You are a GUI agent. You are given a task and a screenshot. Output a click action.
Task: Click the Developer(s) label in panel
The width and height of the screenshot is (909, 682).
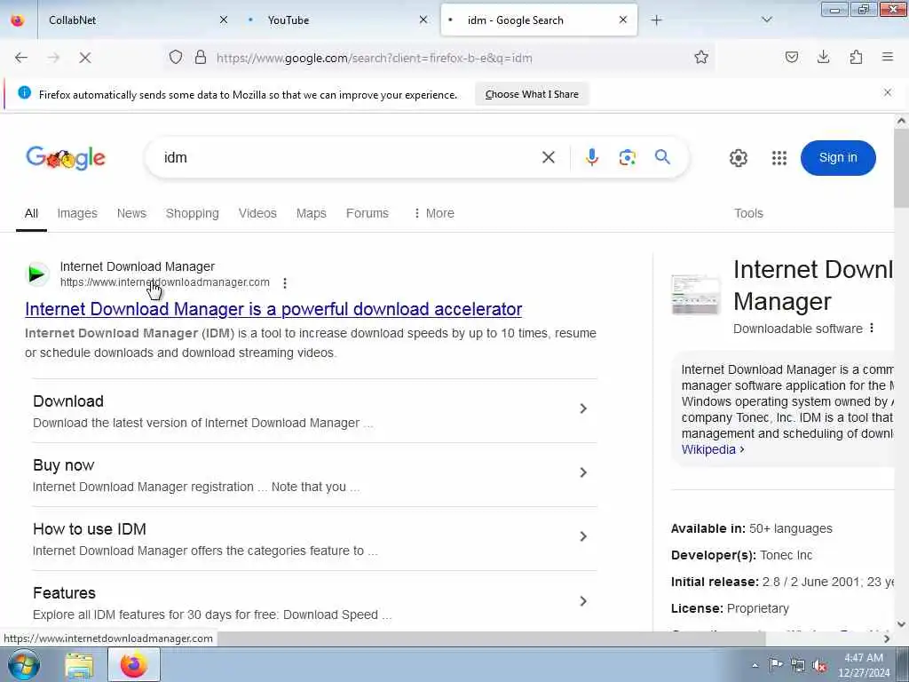pyautogui.click(x=713, y=555)
